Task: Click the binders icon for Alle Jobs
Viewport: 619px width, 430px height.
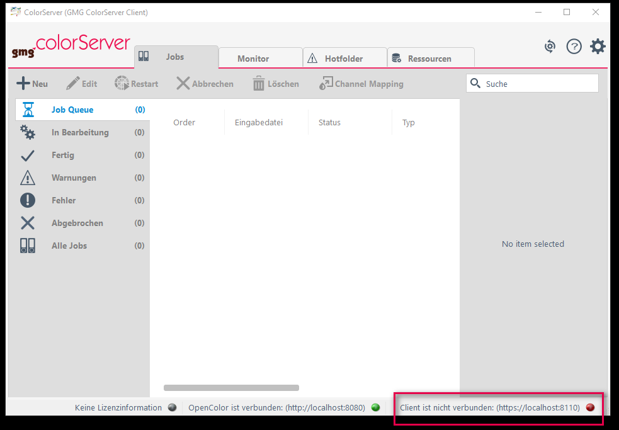Action: [28, 246]
